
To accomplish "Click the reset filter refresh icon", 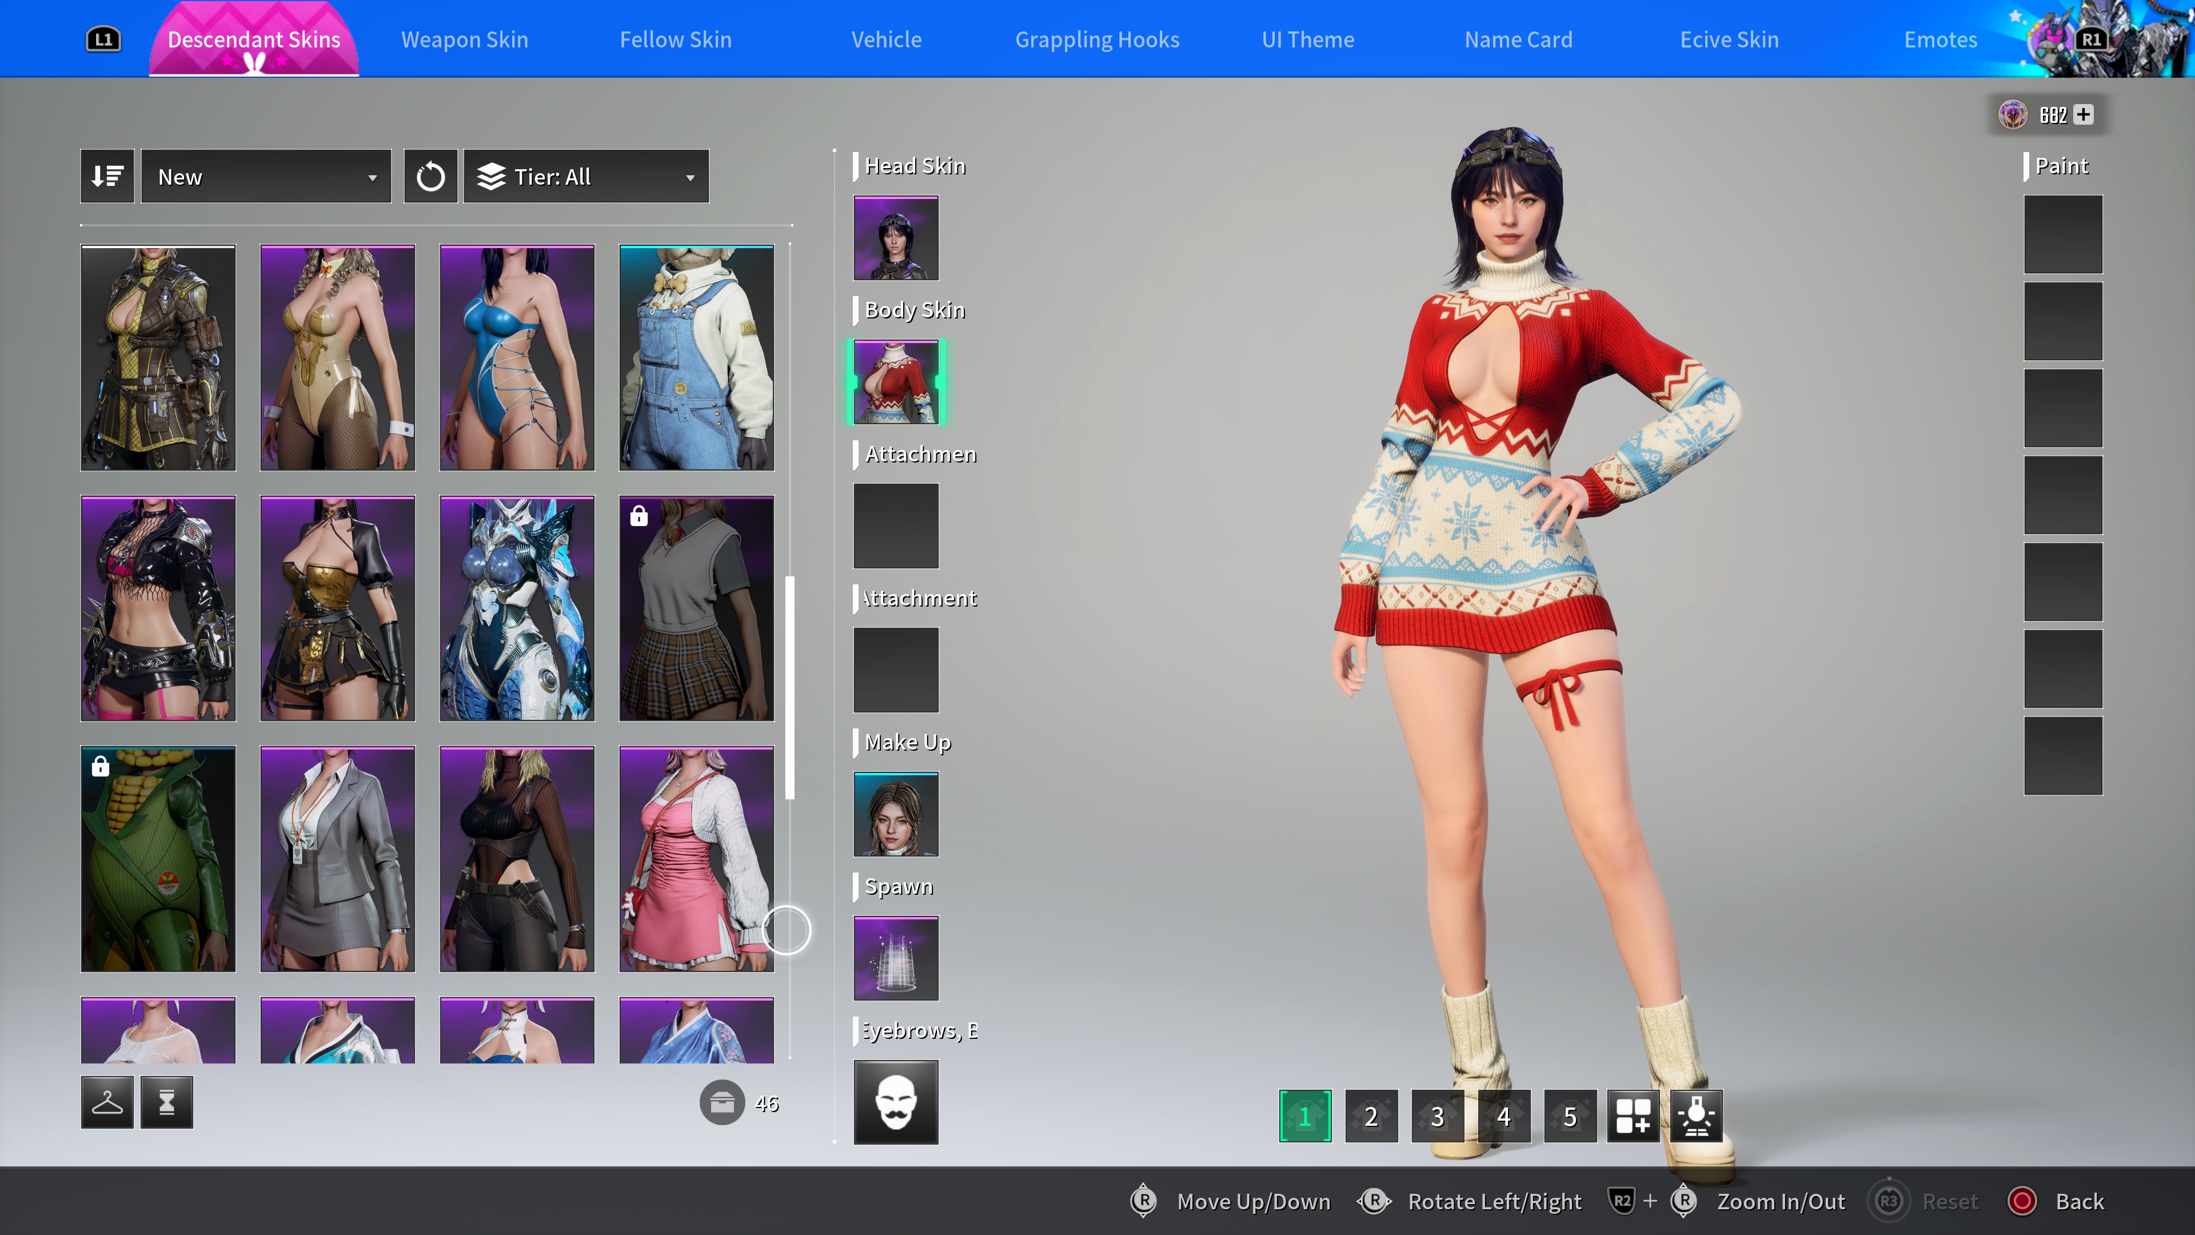I will point(430,177).
